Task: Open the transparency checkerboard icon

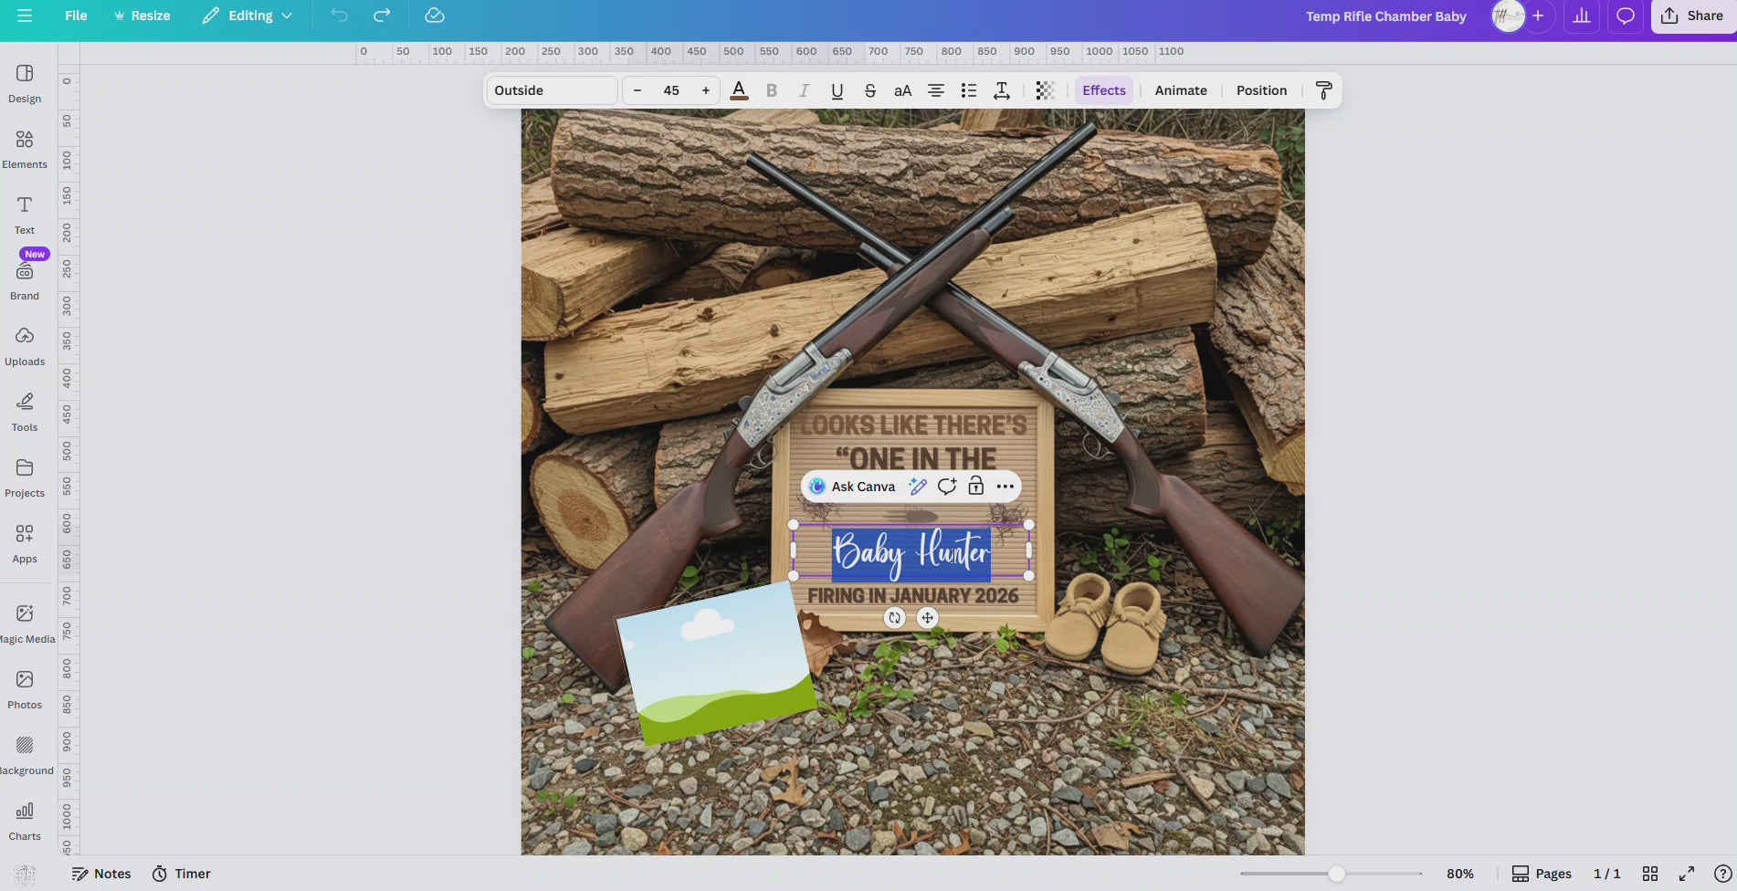Action: coord(1045,90)
